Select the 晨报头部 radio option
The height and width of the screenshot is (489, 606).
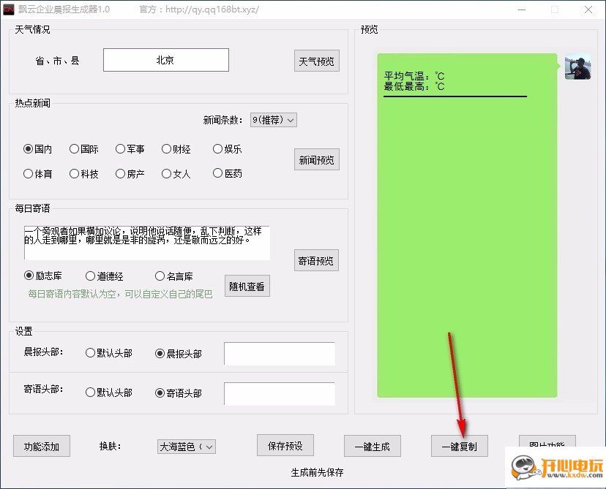click(178, 354)
